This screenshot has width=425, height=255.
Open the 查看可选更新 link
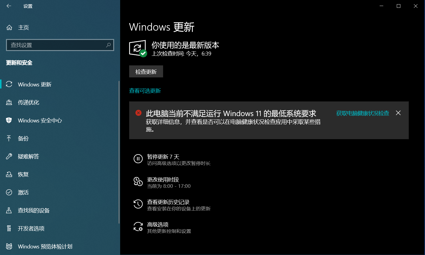pos(145,91)
